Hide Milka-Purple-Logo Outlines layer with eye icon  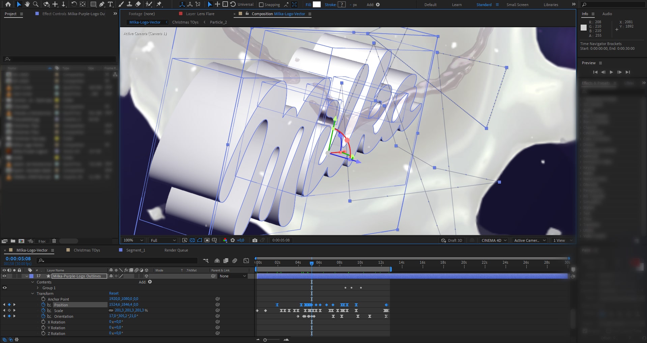(4, 276)
